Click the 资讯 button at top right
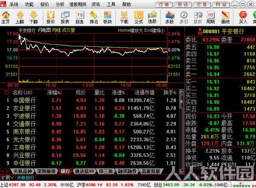 (183, 5)
